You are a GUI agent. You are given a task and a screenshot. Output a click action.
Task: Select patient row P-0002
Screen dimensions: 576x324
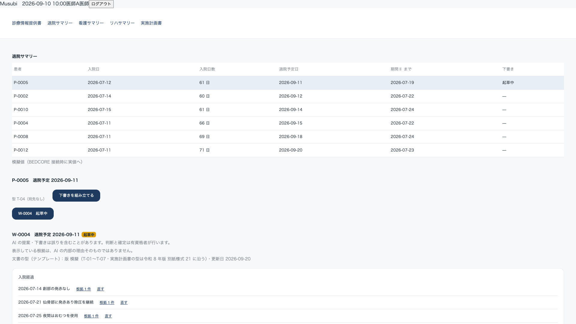pyautogui.click(x=288, y=96)
